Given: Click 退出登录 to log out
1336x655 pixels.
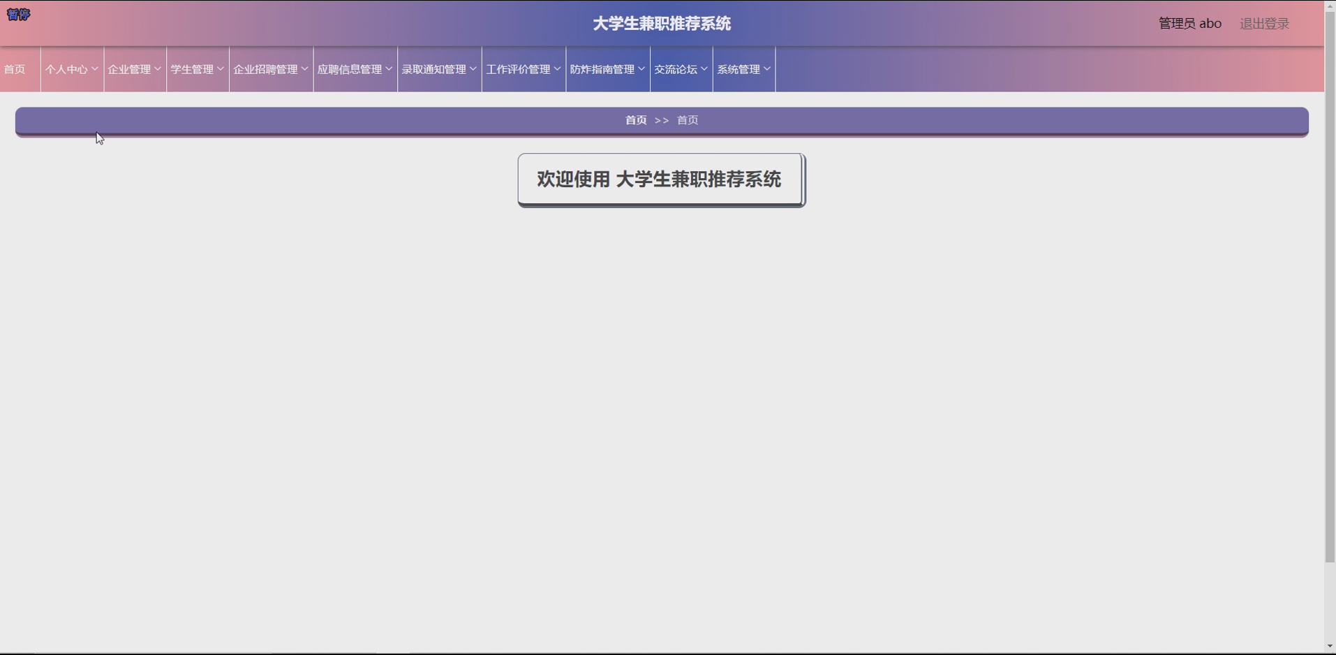Looking at the screenshot, I should 1264,23.
